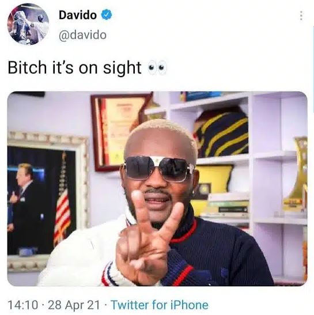The height and width of the screenshot is (315, 314).
Task: Click the man's dark sunglasses in the photo
Action: pos(159,168)
